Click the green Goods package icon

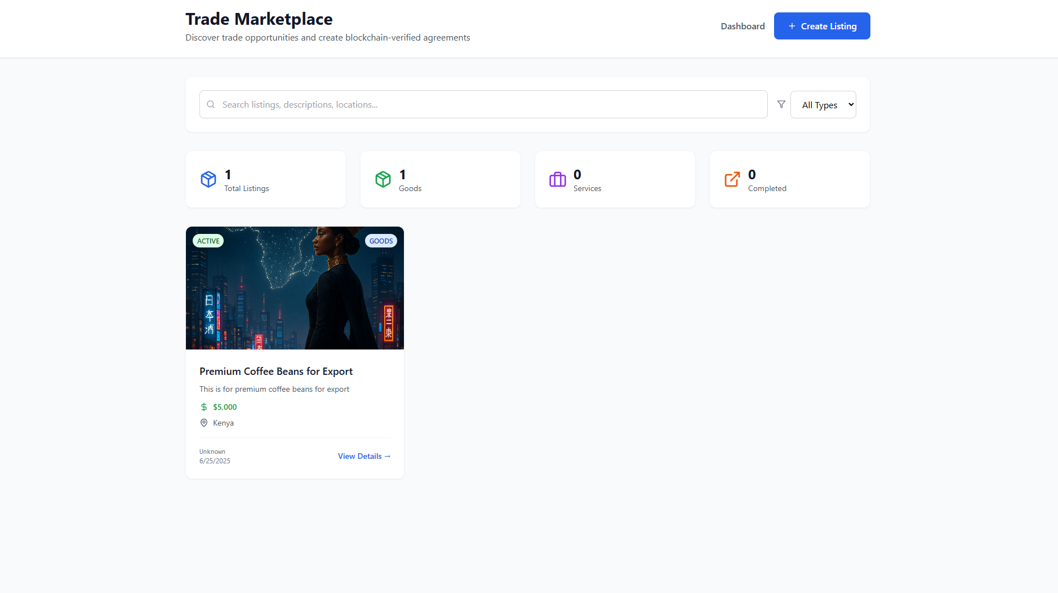click(x=383, y=179)
